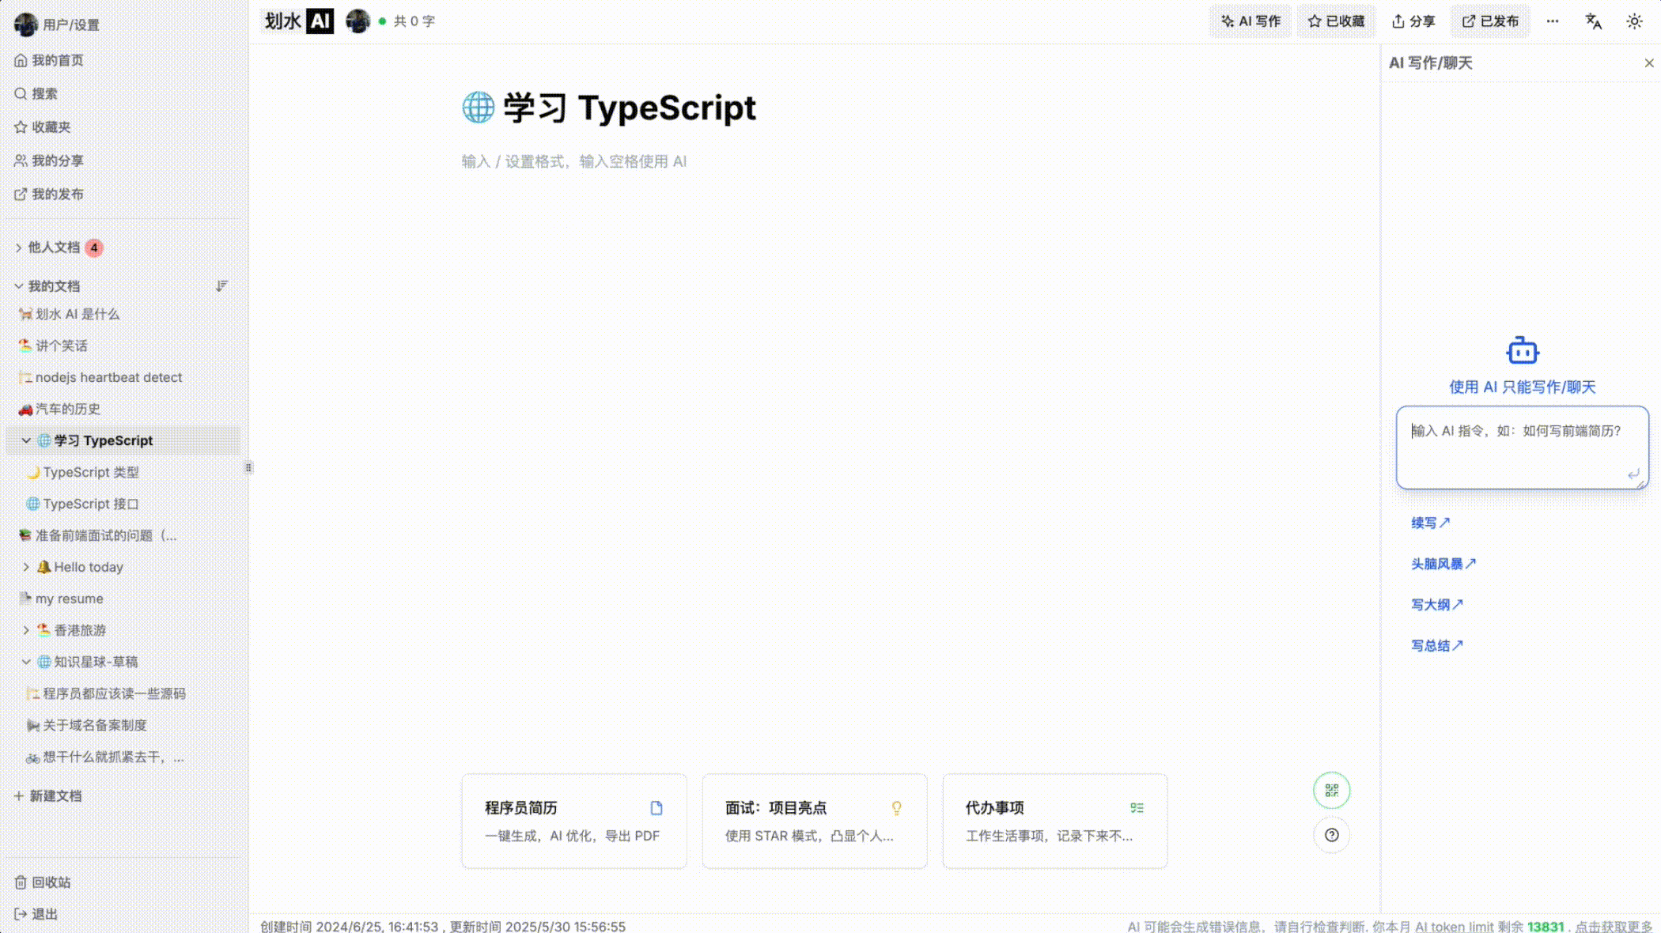
Task: Click the help question mark icon
Action: [x=1331, y=835]
